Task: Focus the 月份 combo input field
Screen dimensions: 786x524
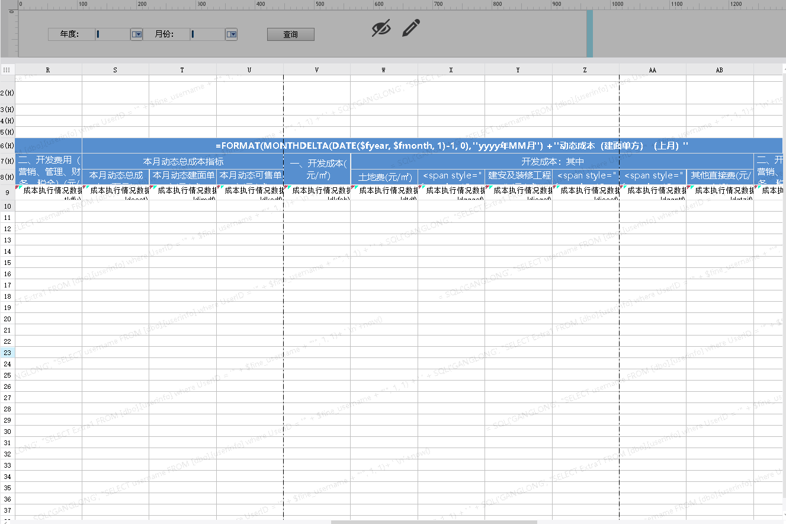Action: click(x=207, y=34)
